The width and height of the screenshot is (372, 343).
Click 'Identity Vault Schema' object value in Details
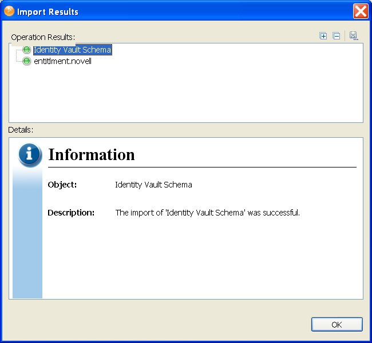point(153,185)
